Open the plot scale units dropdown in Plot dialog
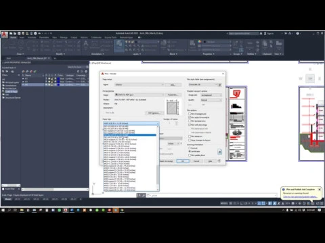The height and width of the screenshot is (243, 325). (173, 144)
